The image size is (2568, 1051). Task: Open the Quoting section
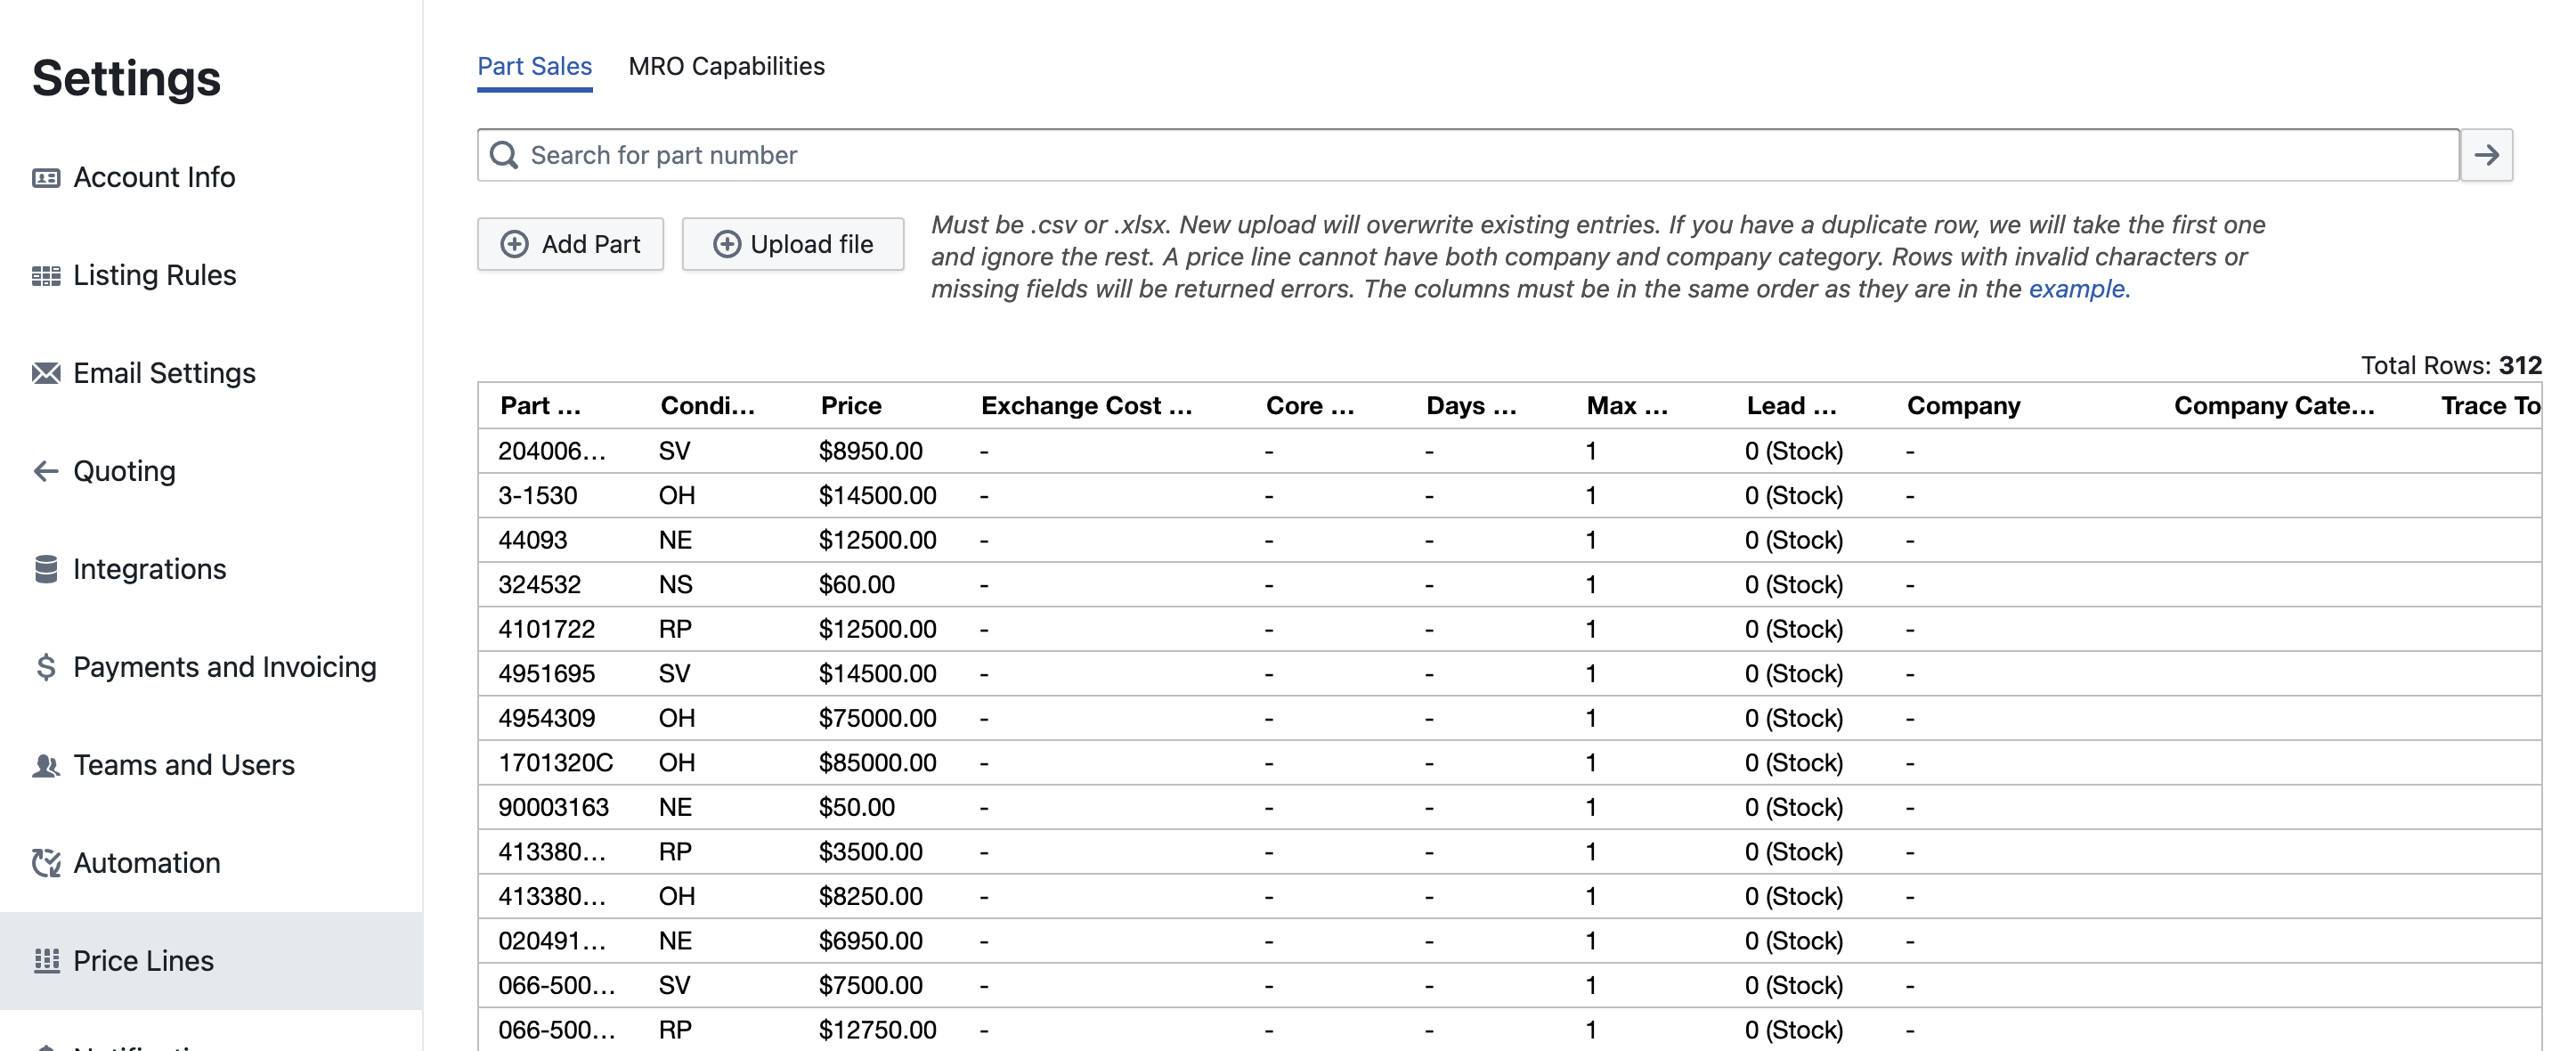point(125,470)
